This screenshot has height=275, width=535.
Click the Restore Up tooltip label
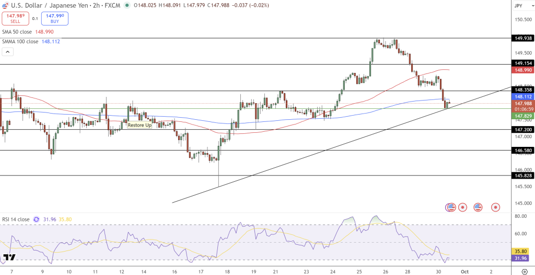139,125
